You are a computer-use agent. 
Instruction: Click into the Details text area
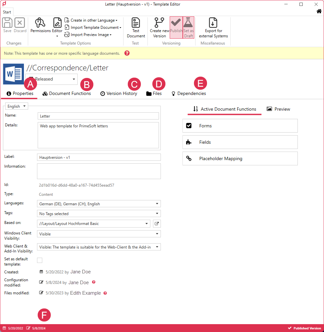click(x=98, y=135)
